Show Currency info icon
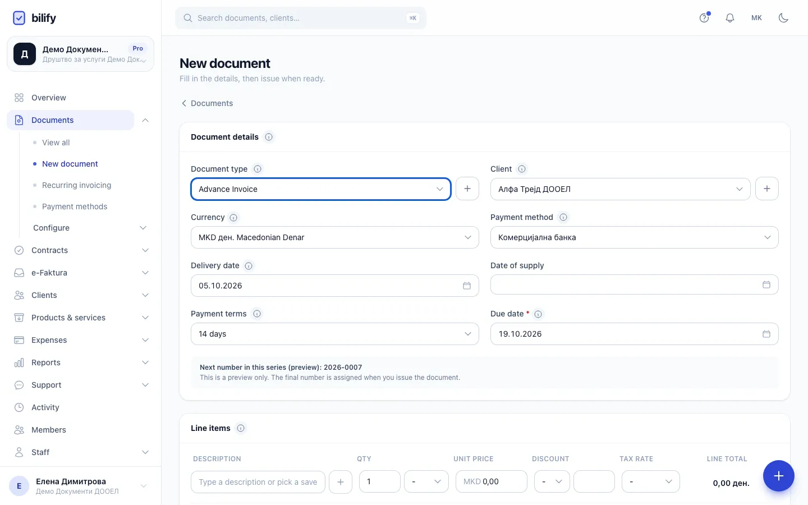The width and height of the screenshot is (808, 505). (233, 217)
